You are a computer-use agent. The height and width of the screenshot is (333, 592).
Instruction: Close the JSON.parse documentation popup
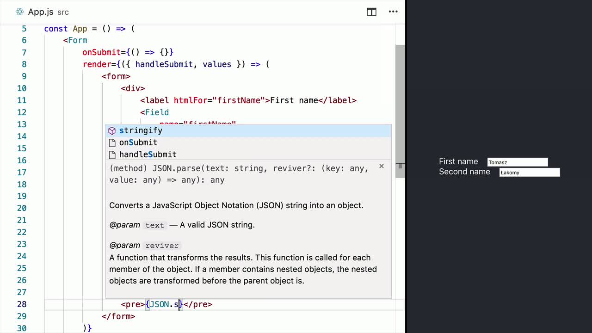click(x=381, y=166)
